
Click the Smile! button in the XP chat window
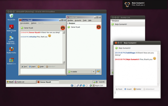(41, 66)
